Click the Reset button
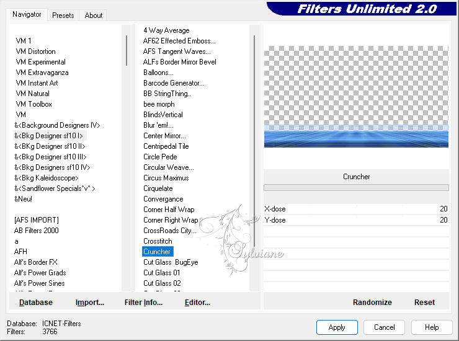This screenshot has height=341, width=459. click(424, 303)
